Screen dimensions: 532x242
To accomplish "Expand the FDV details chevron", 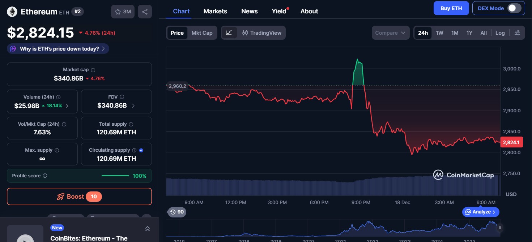I will tap(132, 105).
